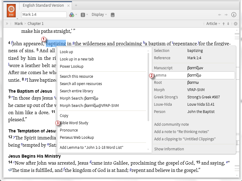Select the highlighted word baptizing
The width and height of the screenshot is (242, 181).
56,44
